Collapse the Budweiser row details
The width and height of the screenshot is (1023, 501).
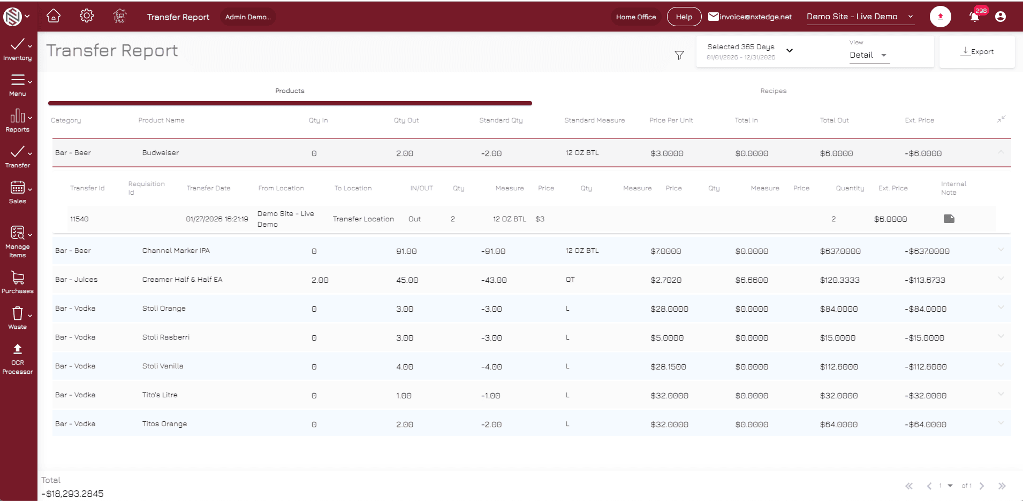[x=1001, y=152]
